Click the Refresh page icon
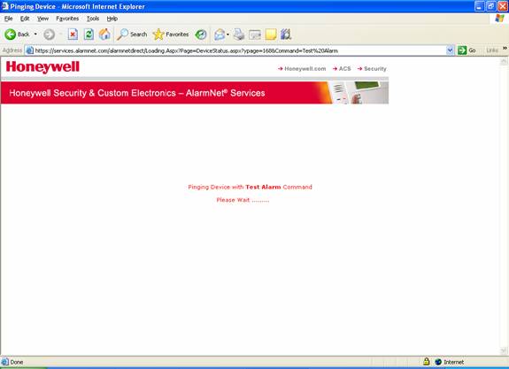The height and width of the screenshot is (369, 509). (89, 35)
